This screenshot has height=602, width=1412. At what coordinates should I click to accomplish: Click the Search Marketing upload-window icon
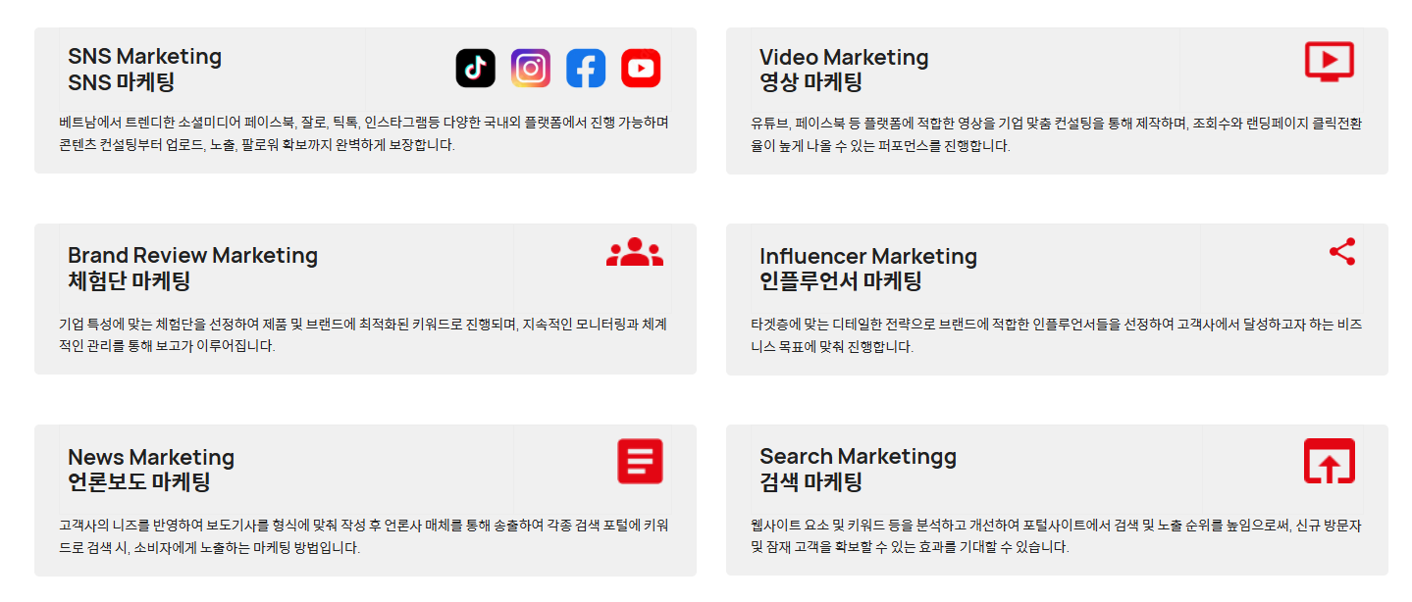(1329, 461)
